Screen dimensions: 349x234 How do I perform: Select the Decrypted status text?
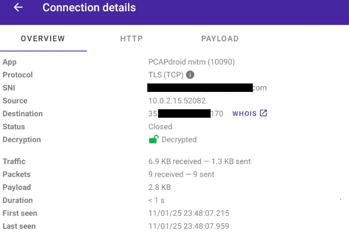(179, 139)
